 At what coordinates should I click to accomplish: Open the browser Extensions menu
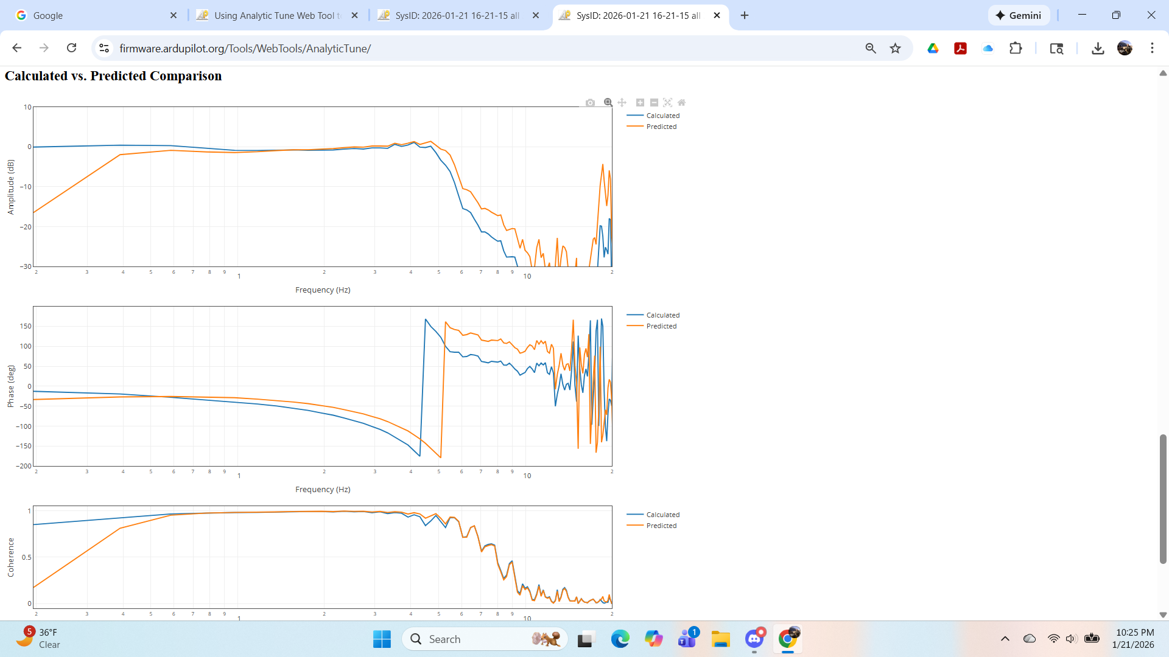point(1016,48)
